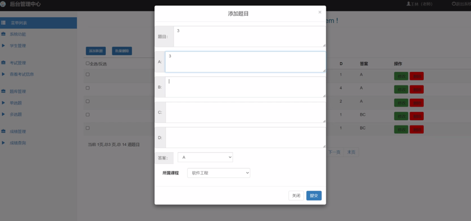Click the briefcase icon beside 系统功能

[x=3, y=34]
